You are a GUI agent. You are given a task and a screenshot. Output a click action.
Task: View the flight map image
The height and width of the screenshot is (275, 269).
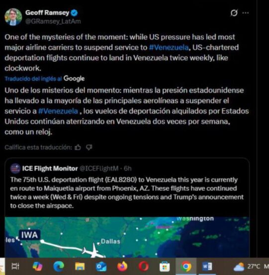[x=127, y=237]
